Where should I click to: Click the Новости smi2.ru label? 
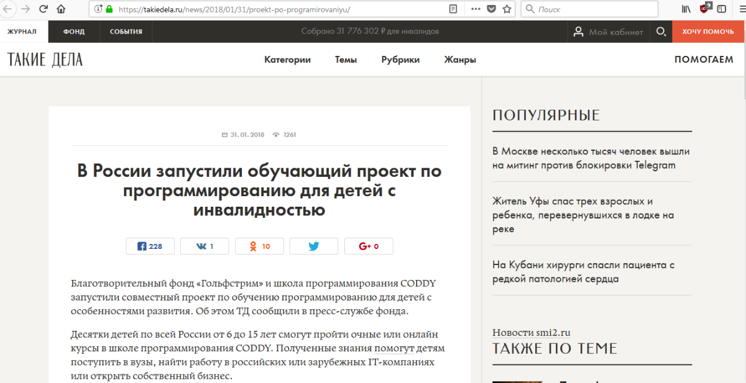(531, 332)
